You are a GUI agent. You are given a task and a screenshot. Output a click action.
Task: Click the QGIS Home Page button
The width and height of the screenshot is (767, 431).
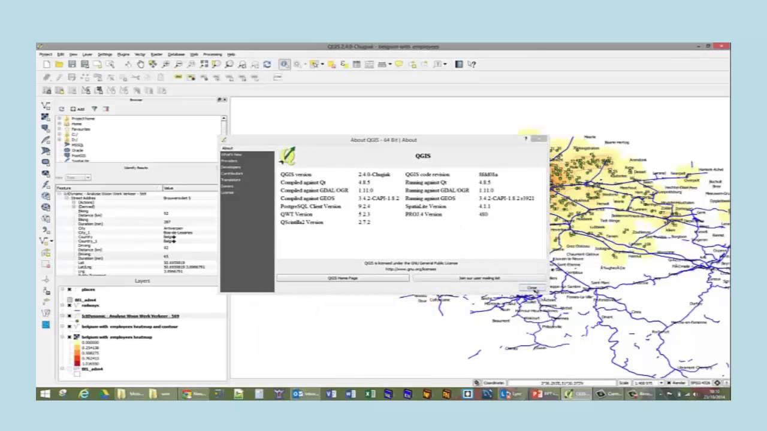click(343, 278)
